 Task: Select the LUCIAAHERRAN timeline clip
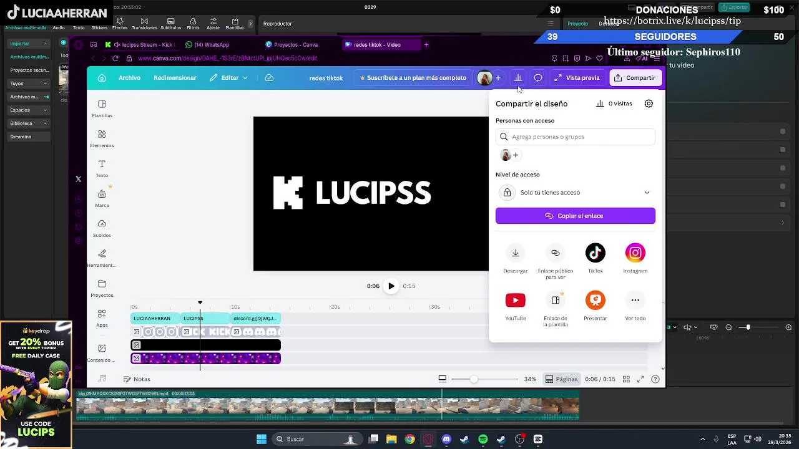tap(155, 319)
